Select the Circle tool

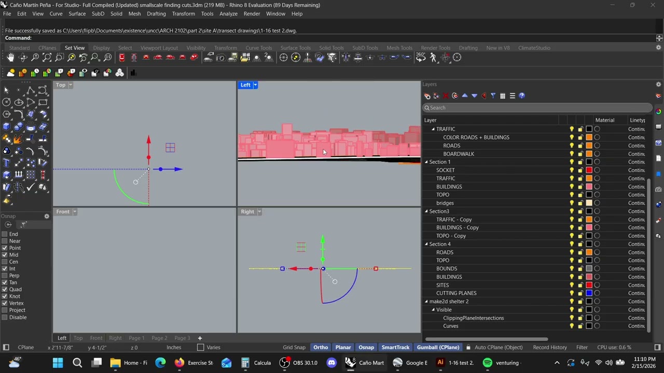click(x=6, y=102)
